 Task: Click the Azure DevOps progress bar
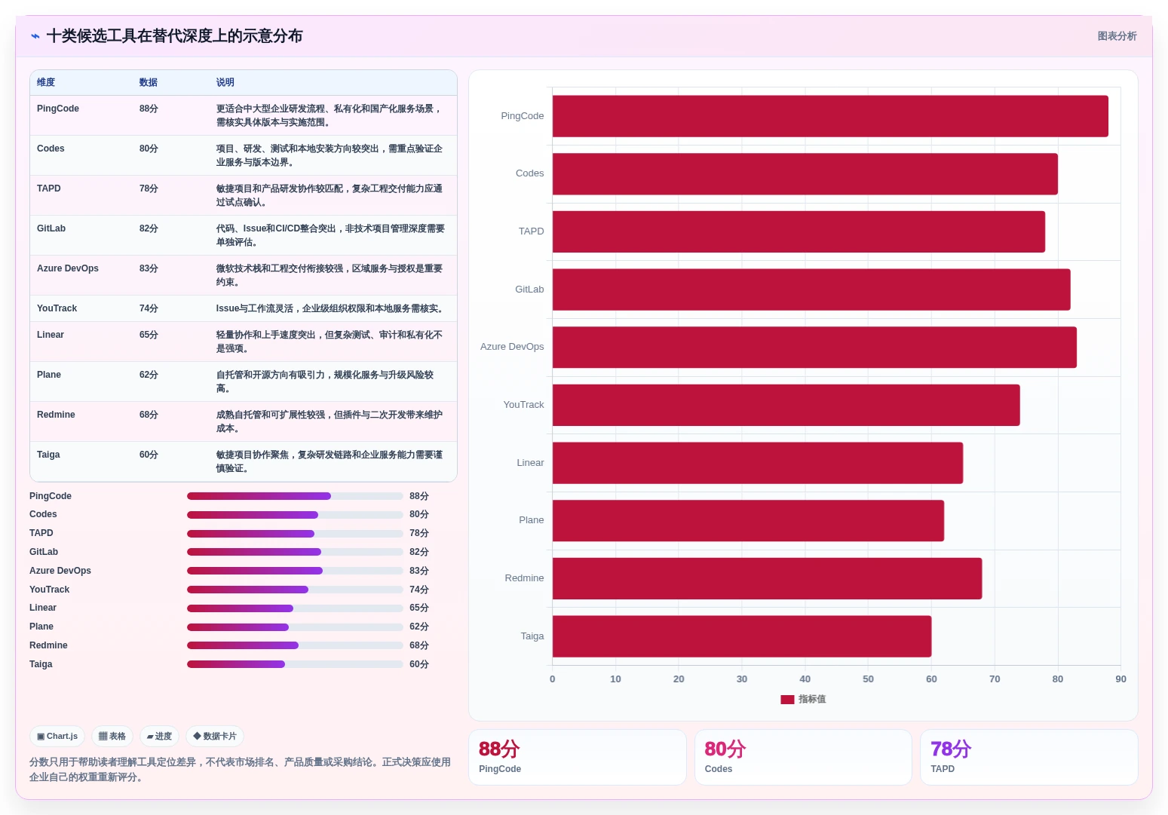pyautogui.click(x=295, y=571)
